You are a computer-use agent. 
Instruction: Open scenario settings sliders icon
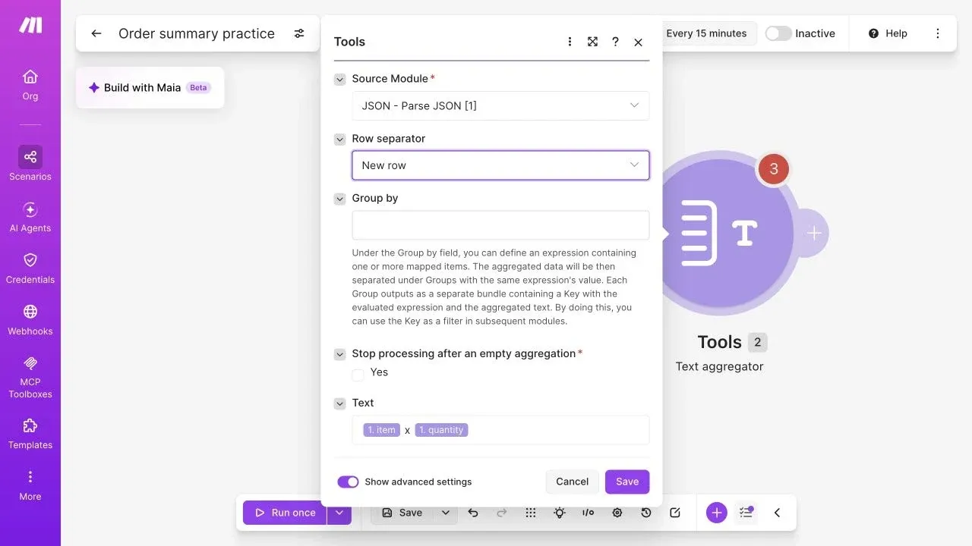pos(299,33)
